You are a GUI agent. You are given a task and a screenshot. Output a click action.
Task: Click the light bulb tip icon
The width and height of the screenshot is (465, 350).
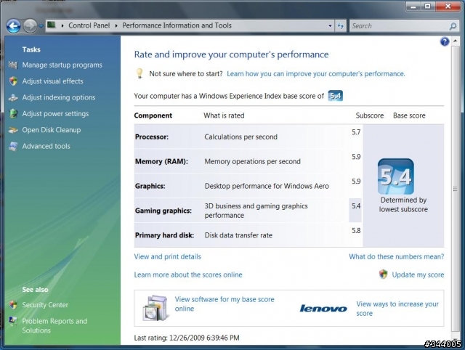coord(139,73)
